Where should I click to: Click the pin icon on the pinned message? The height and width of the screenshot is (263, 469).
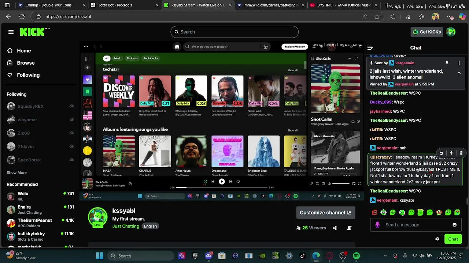(x=447, y=63)
